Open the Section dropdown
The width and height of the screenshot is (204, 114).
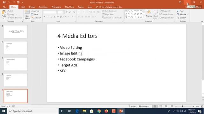coord(36,18)
